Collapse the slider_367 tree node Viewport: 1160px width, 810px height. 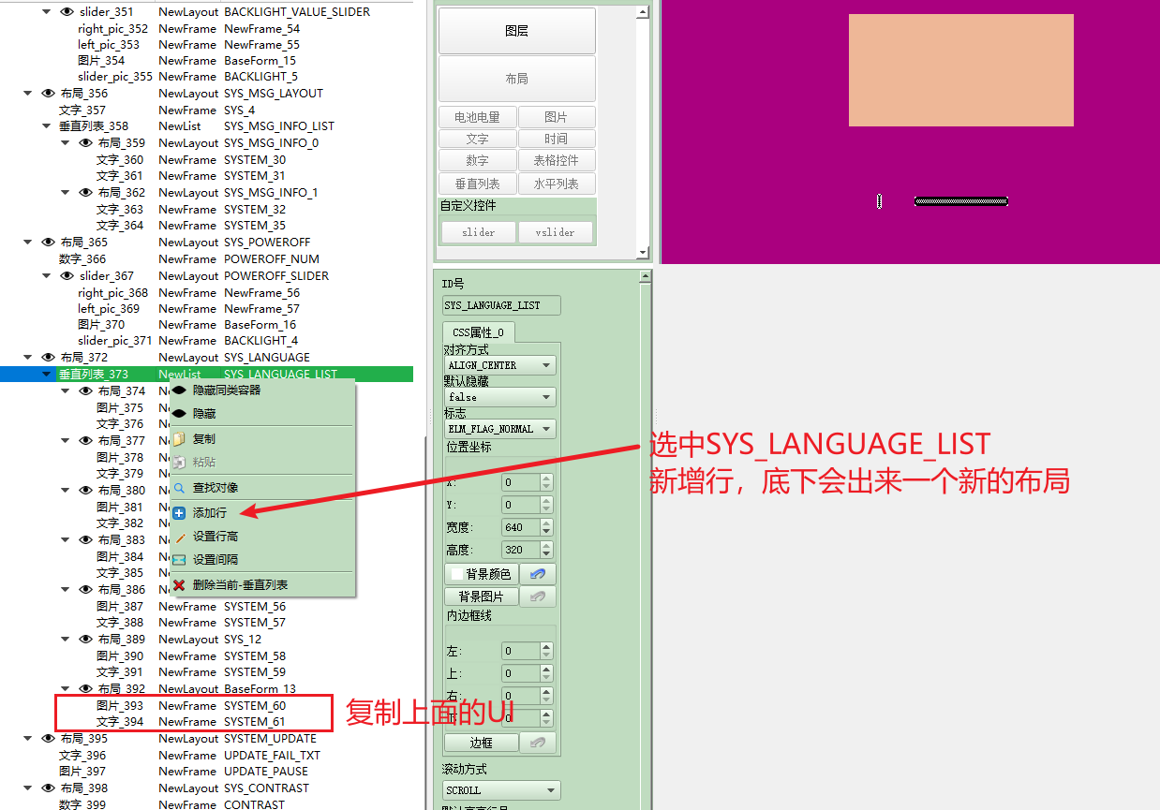coord(47,276)
